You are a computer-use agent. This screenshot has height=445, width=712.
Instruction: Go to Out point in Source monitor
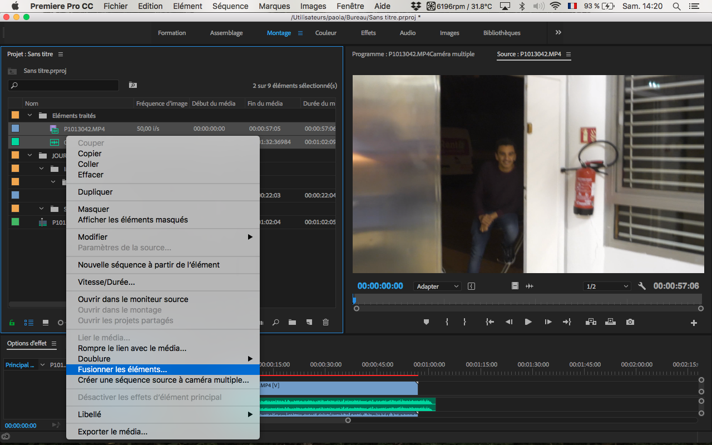pyautogui.click(x=567, y=322)
